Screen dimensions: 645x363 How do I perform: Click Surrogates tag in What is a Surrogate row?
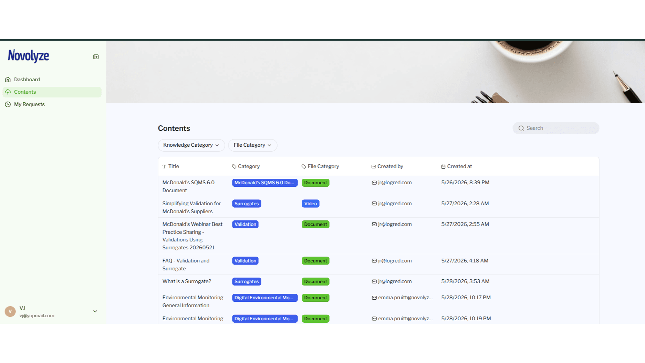[x=247, y=281]
